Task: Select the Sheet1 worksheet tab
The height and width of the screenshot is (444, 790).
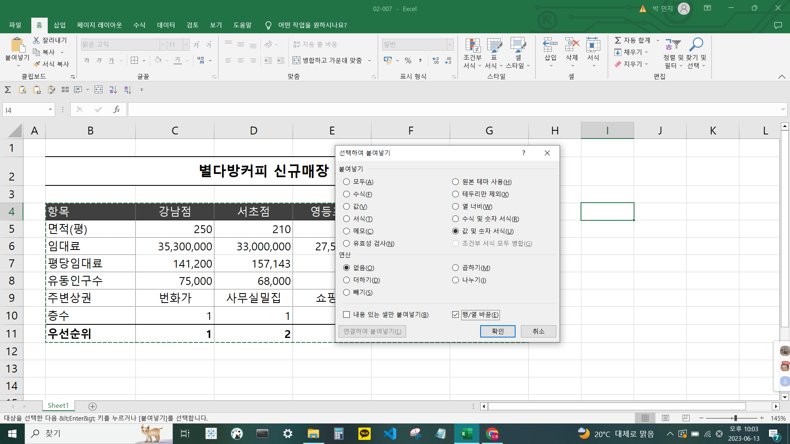Action: click(58, 406)
